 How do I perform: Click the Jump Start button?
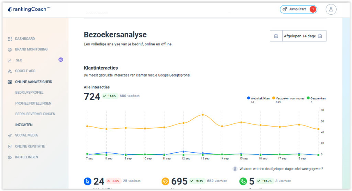pos(298,9)
